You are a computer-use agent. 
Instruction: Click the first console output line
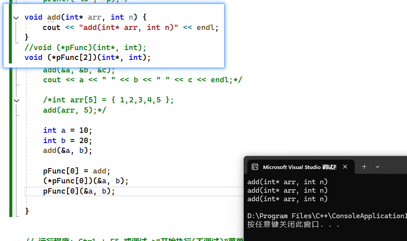tap(288, 182)
